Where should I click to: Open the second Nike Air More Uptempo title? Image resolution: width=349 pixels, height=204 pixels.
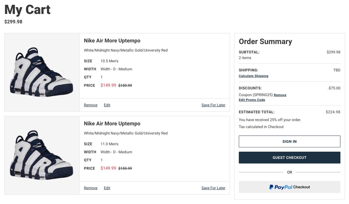(x=112, y=124)
